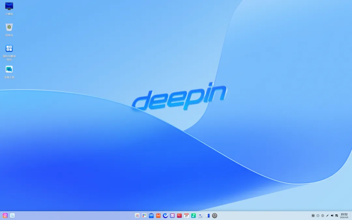Select the 回收站 recycle bin icon
The width and height of the screenshot is (352, 220).
click(9, 30)
